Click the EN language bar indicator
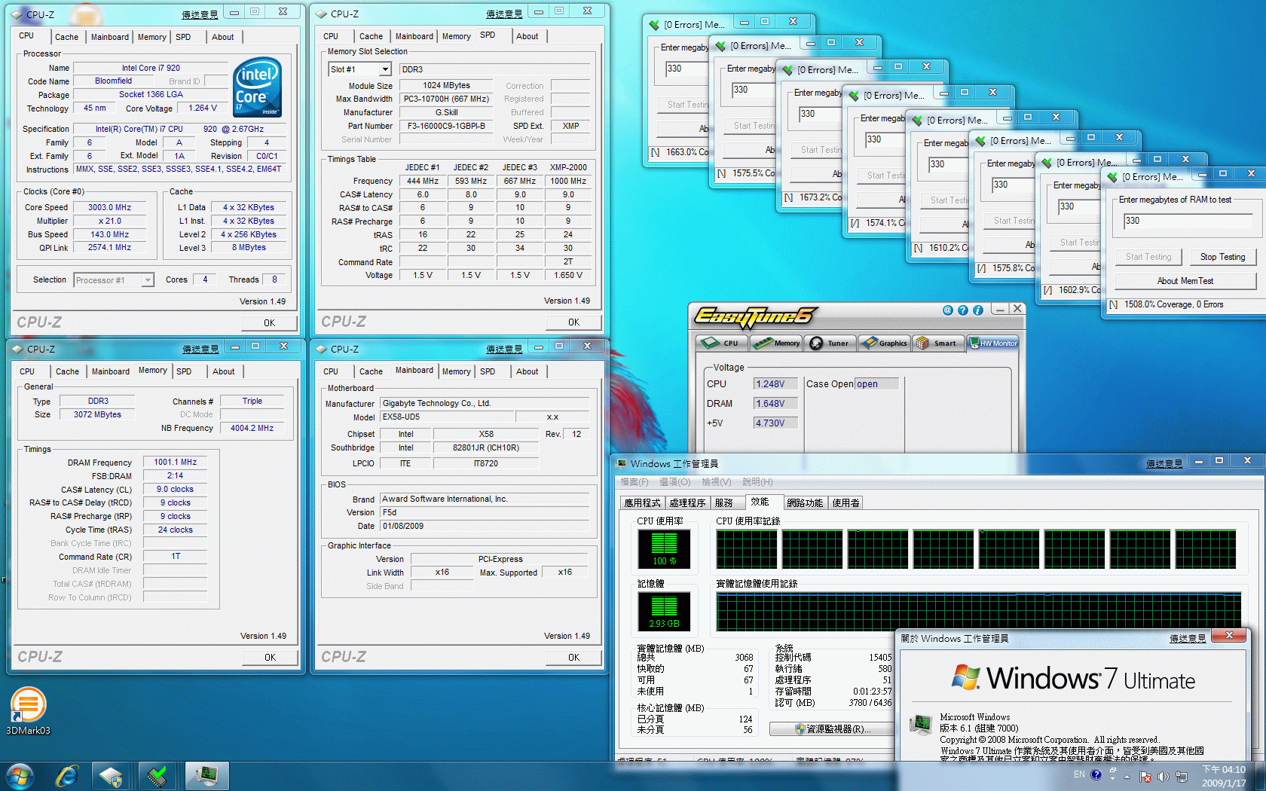The width and height of the screenshot is (1266, 791). [1079, 774]
